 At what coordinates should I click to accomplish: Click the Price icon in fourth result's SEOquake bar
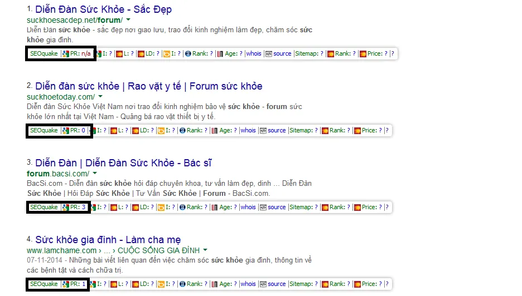364,284
